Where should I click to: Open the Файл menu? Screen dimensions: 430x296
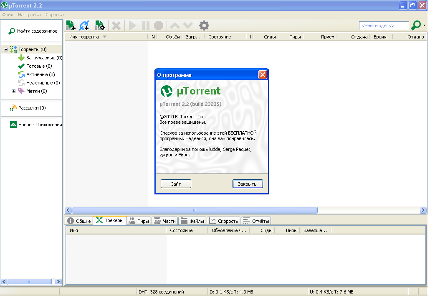pyautogui.click(x=8, y=15)
